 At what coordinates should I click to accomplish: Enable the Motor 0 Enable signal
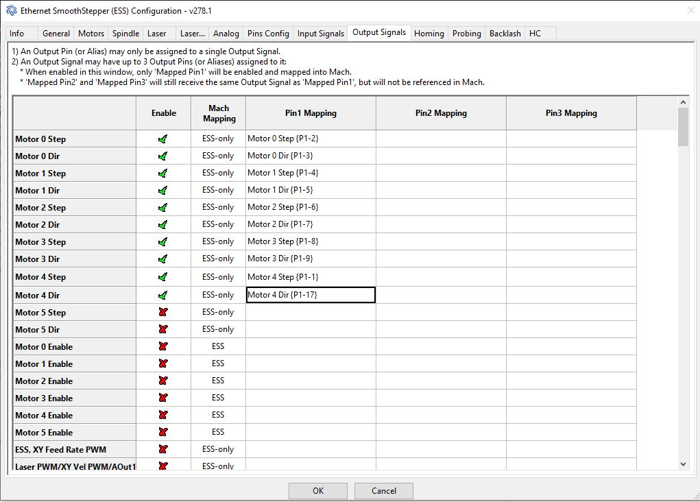pyautogui.click(x=163, y=346)
